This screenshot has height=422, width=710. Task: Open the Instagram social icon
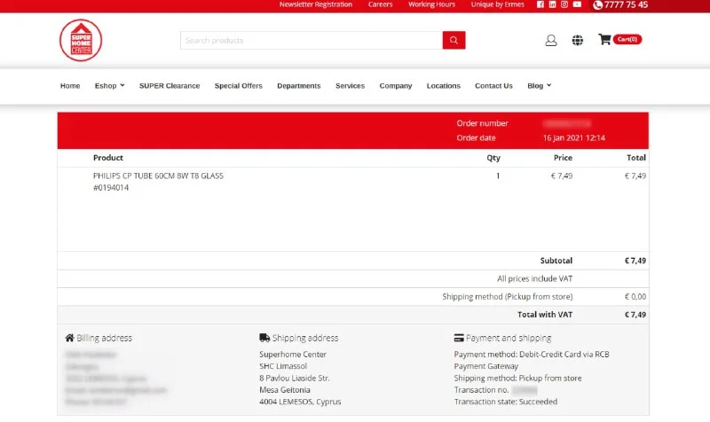coord(564,4)
